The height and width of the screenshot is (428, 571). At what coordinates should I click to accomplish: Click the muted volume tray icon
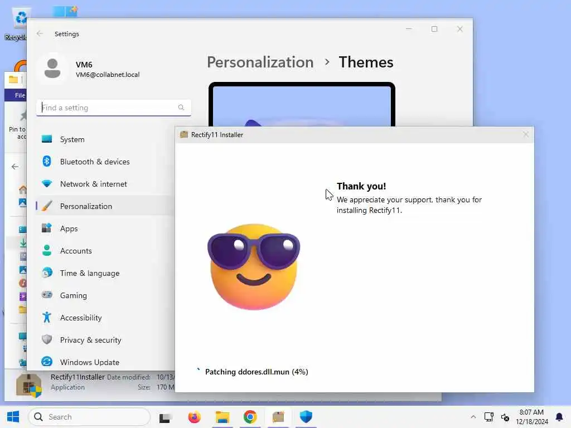[x=505, y=417]
